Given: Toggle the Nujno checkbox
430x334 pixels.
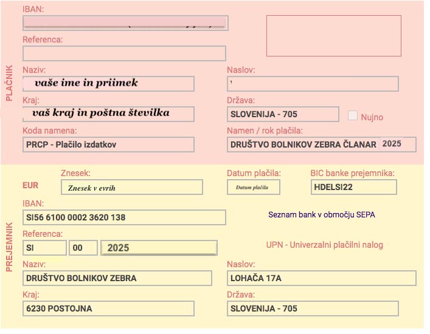Looking at the screenshot, I should [x=353, y=116].
